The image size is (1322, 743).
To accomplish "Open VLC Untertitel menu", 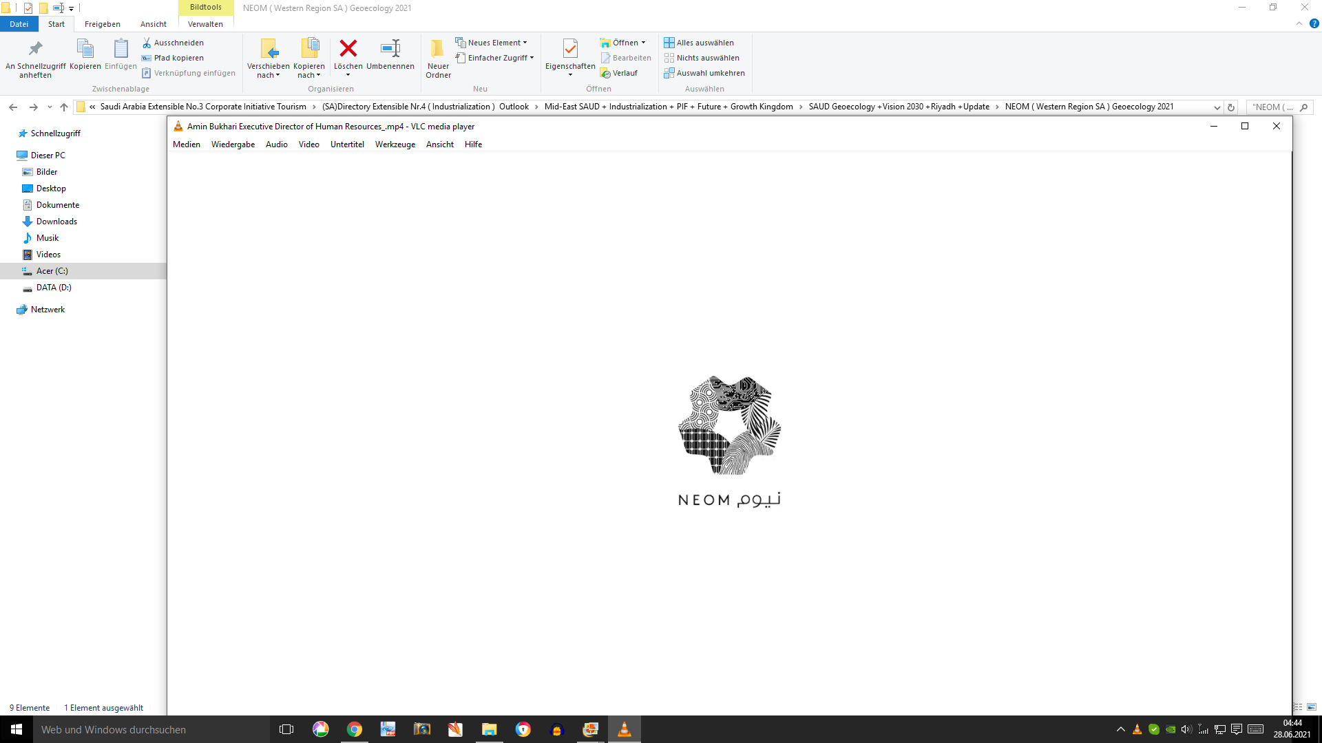I will click(347, 144).
